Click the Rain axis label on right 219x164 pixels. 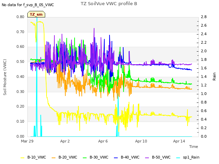pos(214,77)
